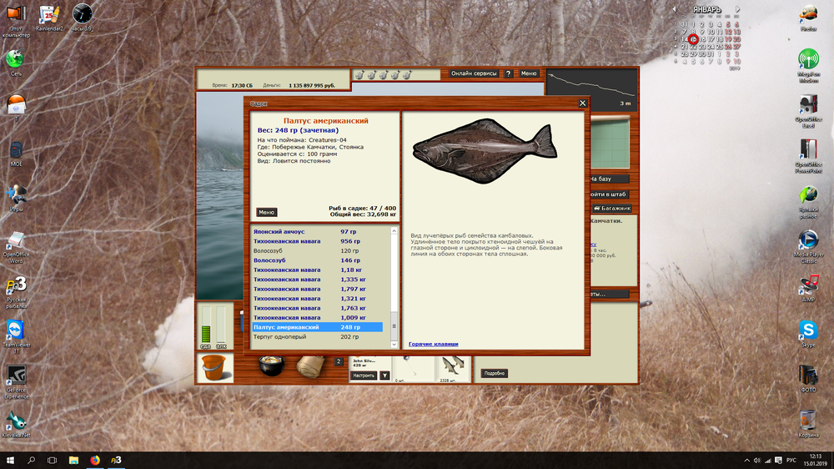
Task: Click the question mark help button
Action: point(508,73)
